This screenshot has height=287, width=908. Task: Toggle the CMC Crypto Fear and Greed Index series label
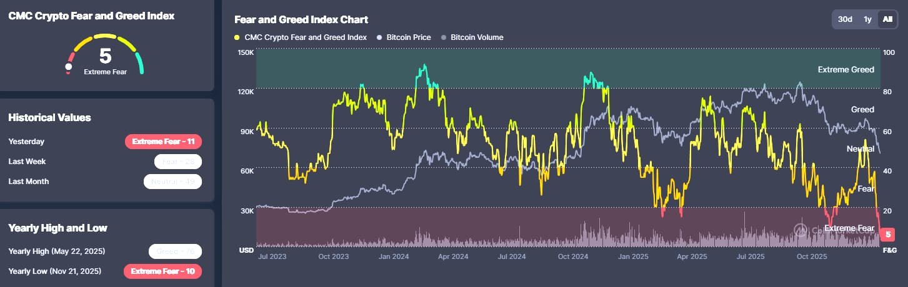[x=306, y=37]
